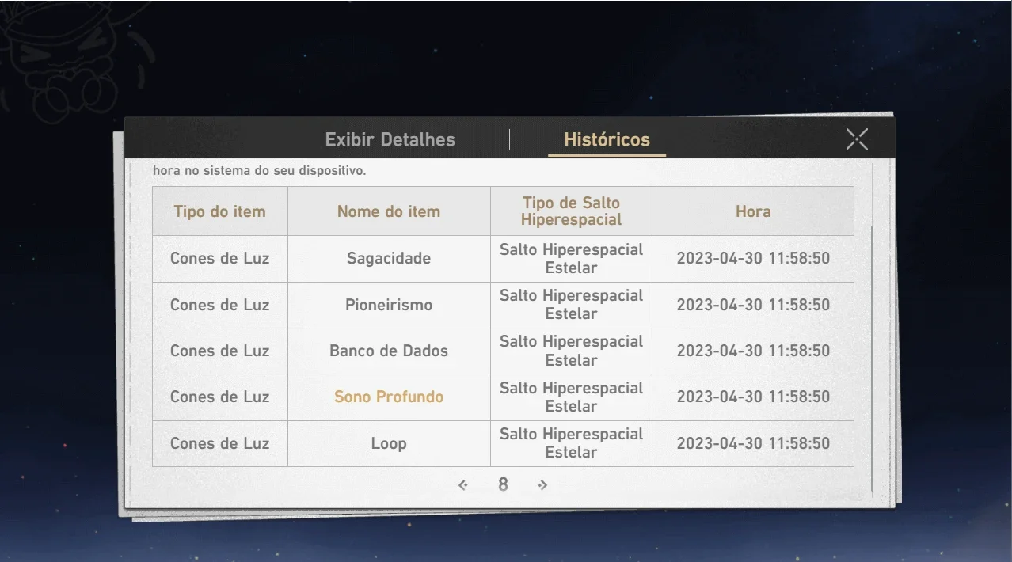Image resolution: width=1012 pixels, height=562 pixels.
Task: Select the Pioneirismo item name
Action: click(x=389, y=305)
